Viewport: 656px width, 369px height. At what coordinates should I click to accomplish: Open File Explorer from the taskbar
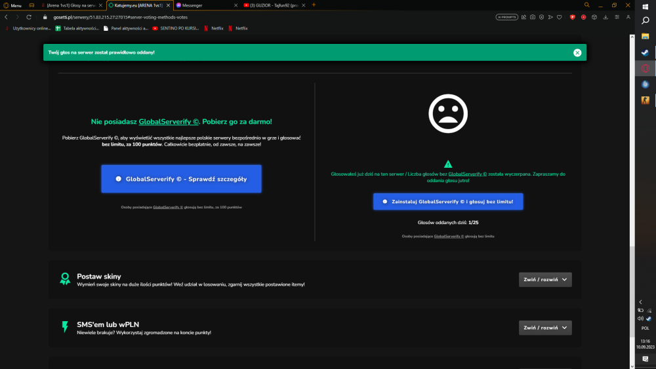pos(645,36)
